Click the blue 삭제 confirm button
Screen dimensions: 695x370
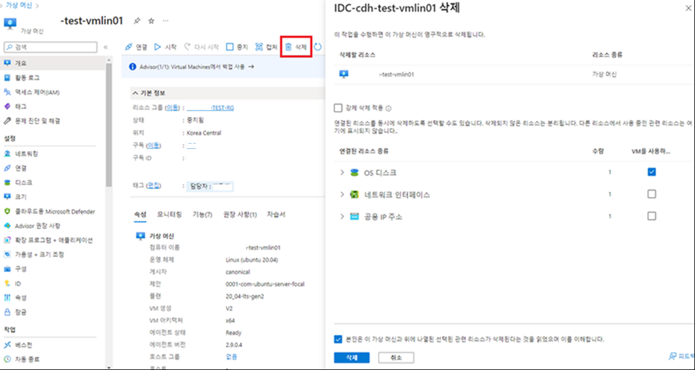(352, 357)
